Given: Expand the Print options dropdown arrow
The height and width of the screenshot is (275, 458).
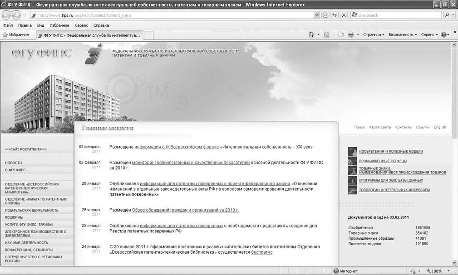Looking at the screenshot, I should (358, 35).
